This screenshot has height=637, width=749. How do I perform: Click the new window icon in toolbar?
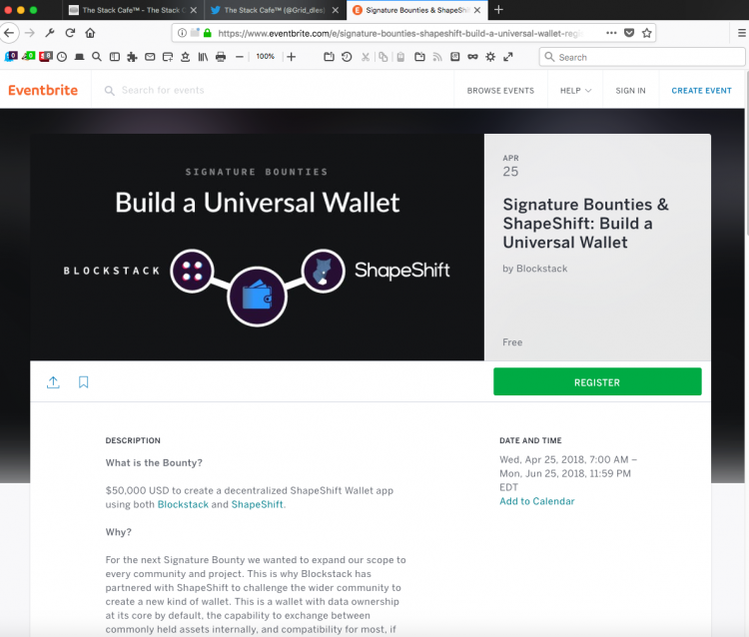pos(168,57)
